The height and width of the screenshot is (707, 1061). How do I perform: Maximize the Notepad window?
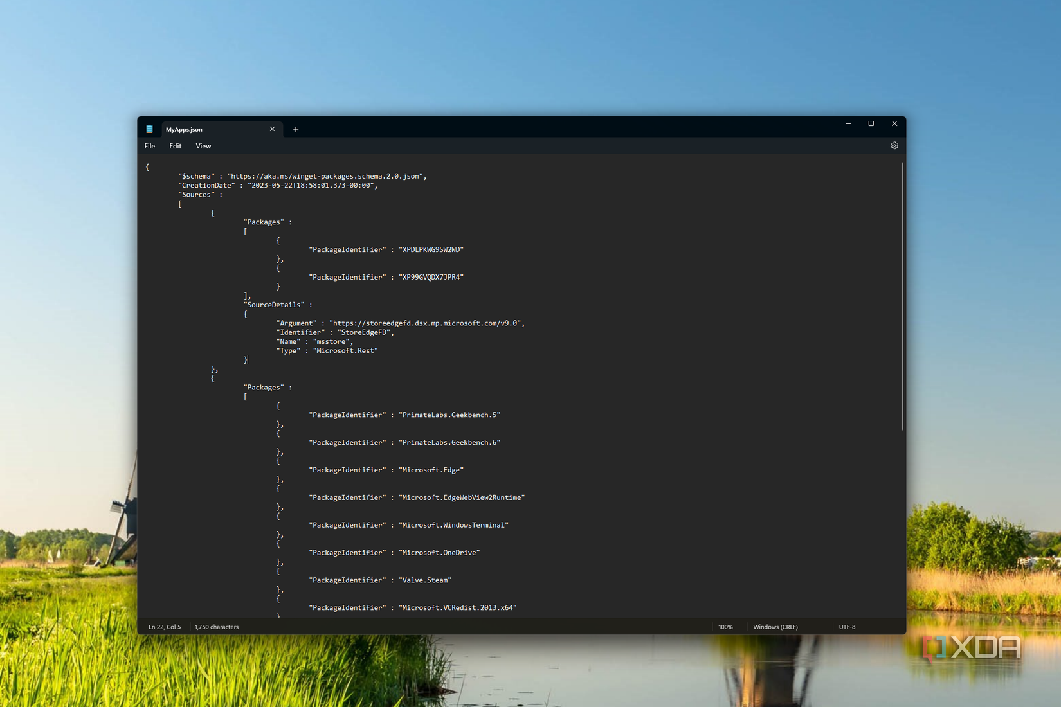click(x=871, y=123)
